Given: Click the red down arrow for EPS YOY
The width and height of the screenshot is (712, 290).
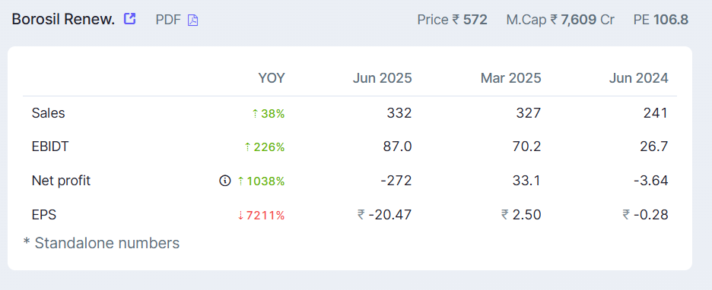Looking at the screenshot, I should coord(240,216).
